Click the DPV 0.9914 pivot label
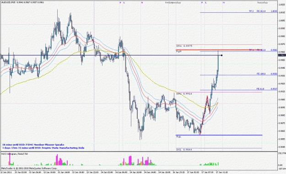This screenshot has height=174, width=286. (184, 94)
